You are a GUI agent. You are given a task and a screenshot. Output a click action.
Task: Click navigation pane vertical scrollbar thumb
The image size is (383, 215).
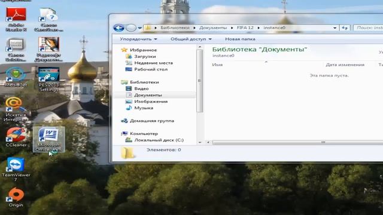200,81
